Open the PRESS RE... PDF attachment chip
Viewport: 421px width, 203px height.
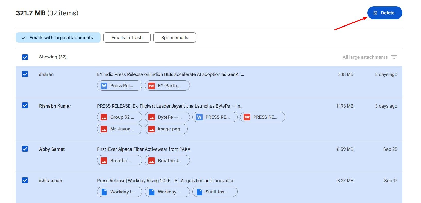click(x=263, y=117)
